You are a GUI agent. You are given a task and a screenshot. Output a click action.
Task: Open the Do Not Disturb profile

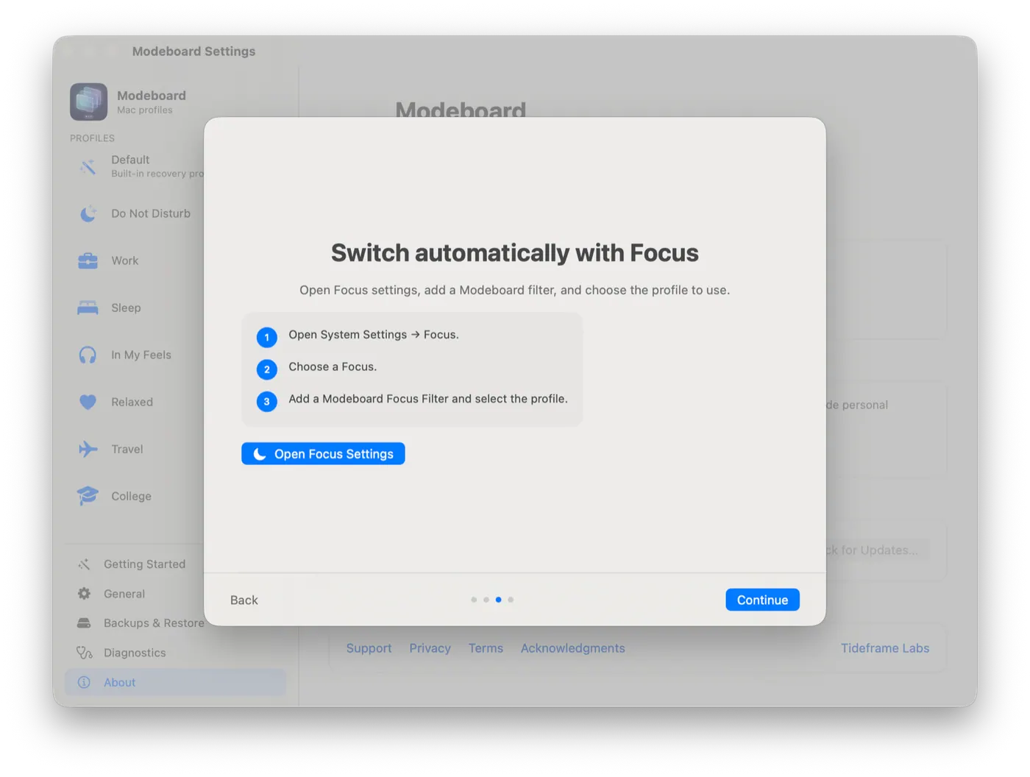click(151, 213)
